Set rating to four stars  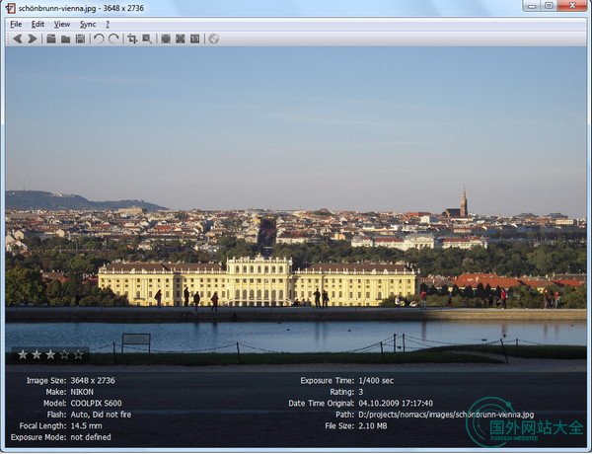64,353
